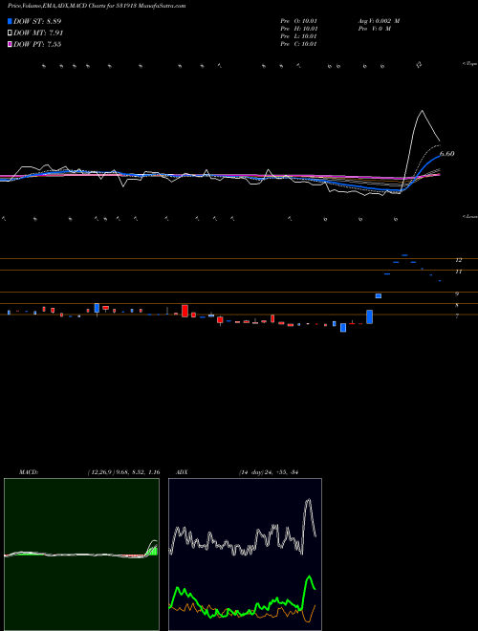Viewport: 478px width, 631px height.
Task: Click the white DOW MT legend swatch
Action: pyautogui.click(x=11, y=33)
